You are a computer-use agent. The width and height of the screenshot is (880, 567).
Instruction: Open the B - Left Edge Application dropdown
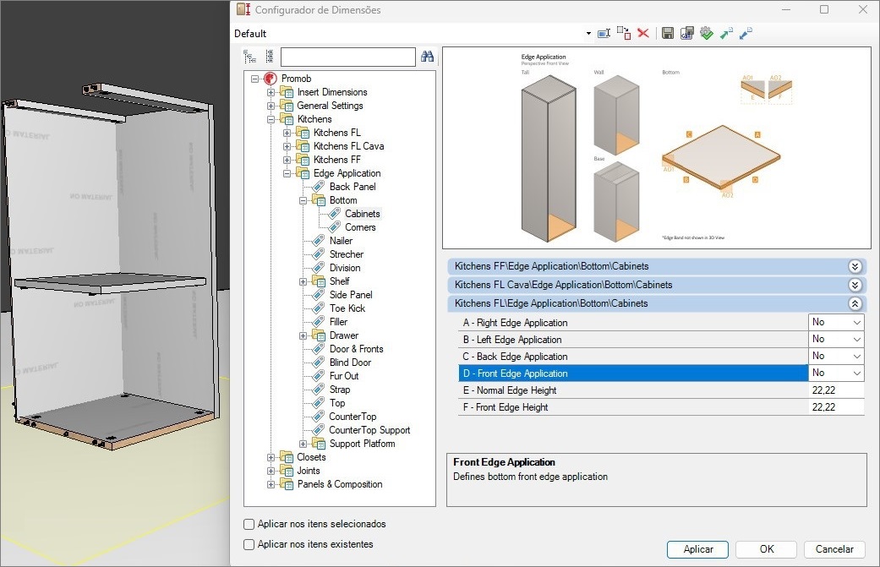[856, 340]
